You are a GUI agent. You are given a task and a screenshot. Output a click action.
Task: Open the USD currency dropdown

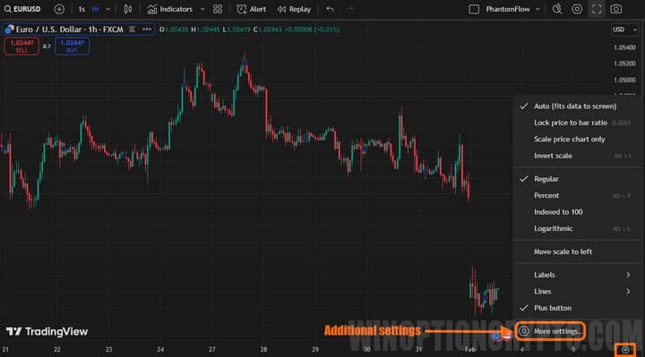[x=624, y=30]
